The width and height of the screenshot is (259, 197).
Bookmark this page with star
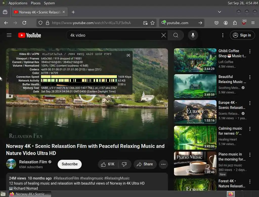(153, 23)
